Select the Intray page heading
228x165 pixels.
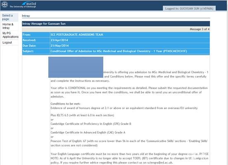coord(26,16)
